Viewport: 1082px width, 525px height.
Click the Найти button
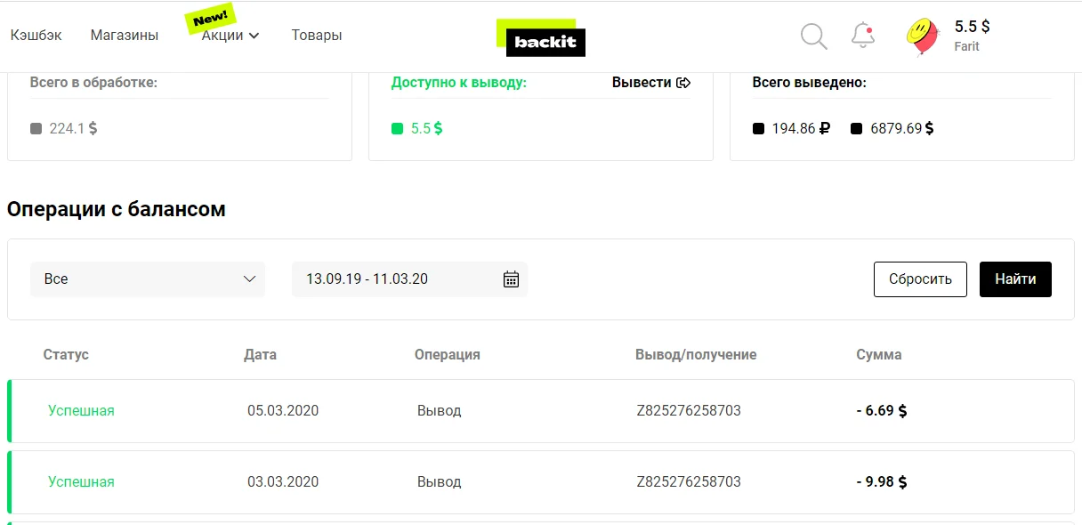pos(1015,279)
